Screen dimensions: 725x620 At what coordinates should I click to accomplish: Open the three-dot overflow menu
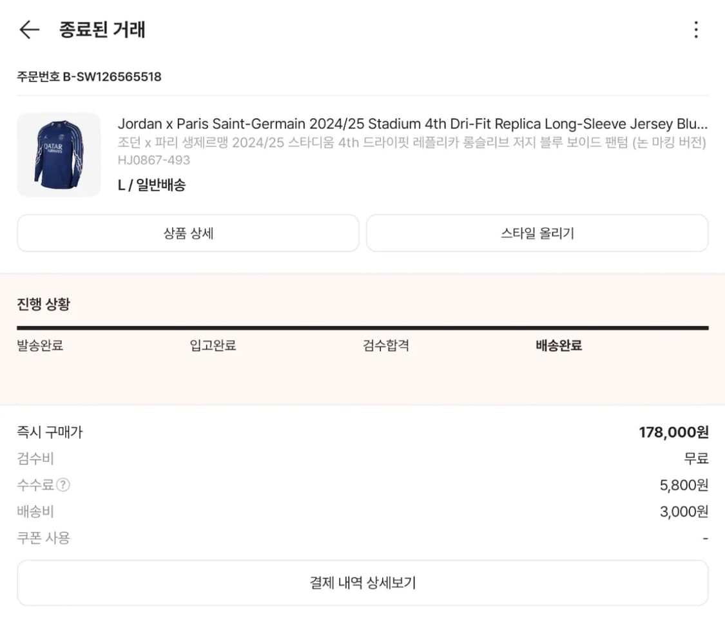(695, 29)
